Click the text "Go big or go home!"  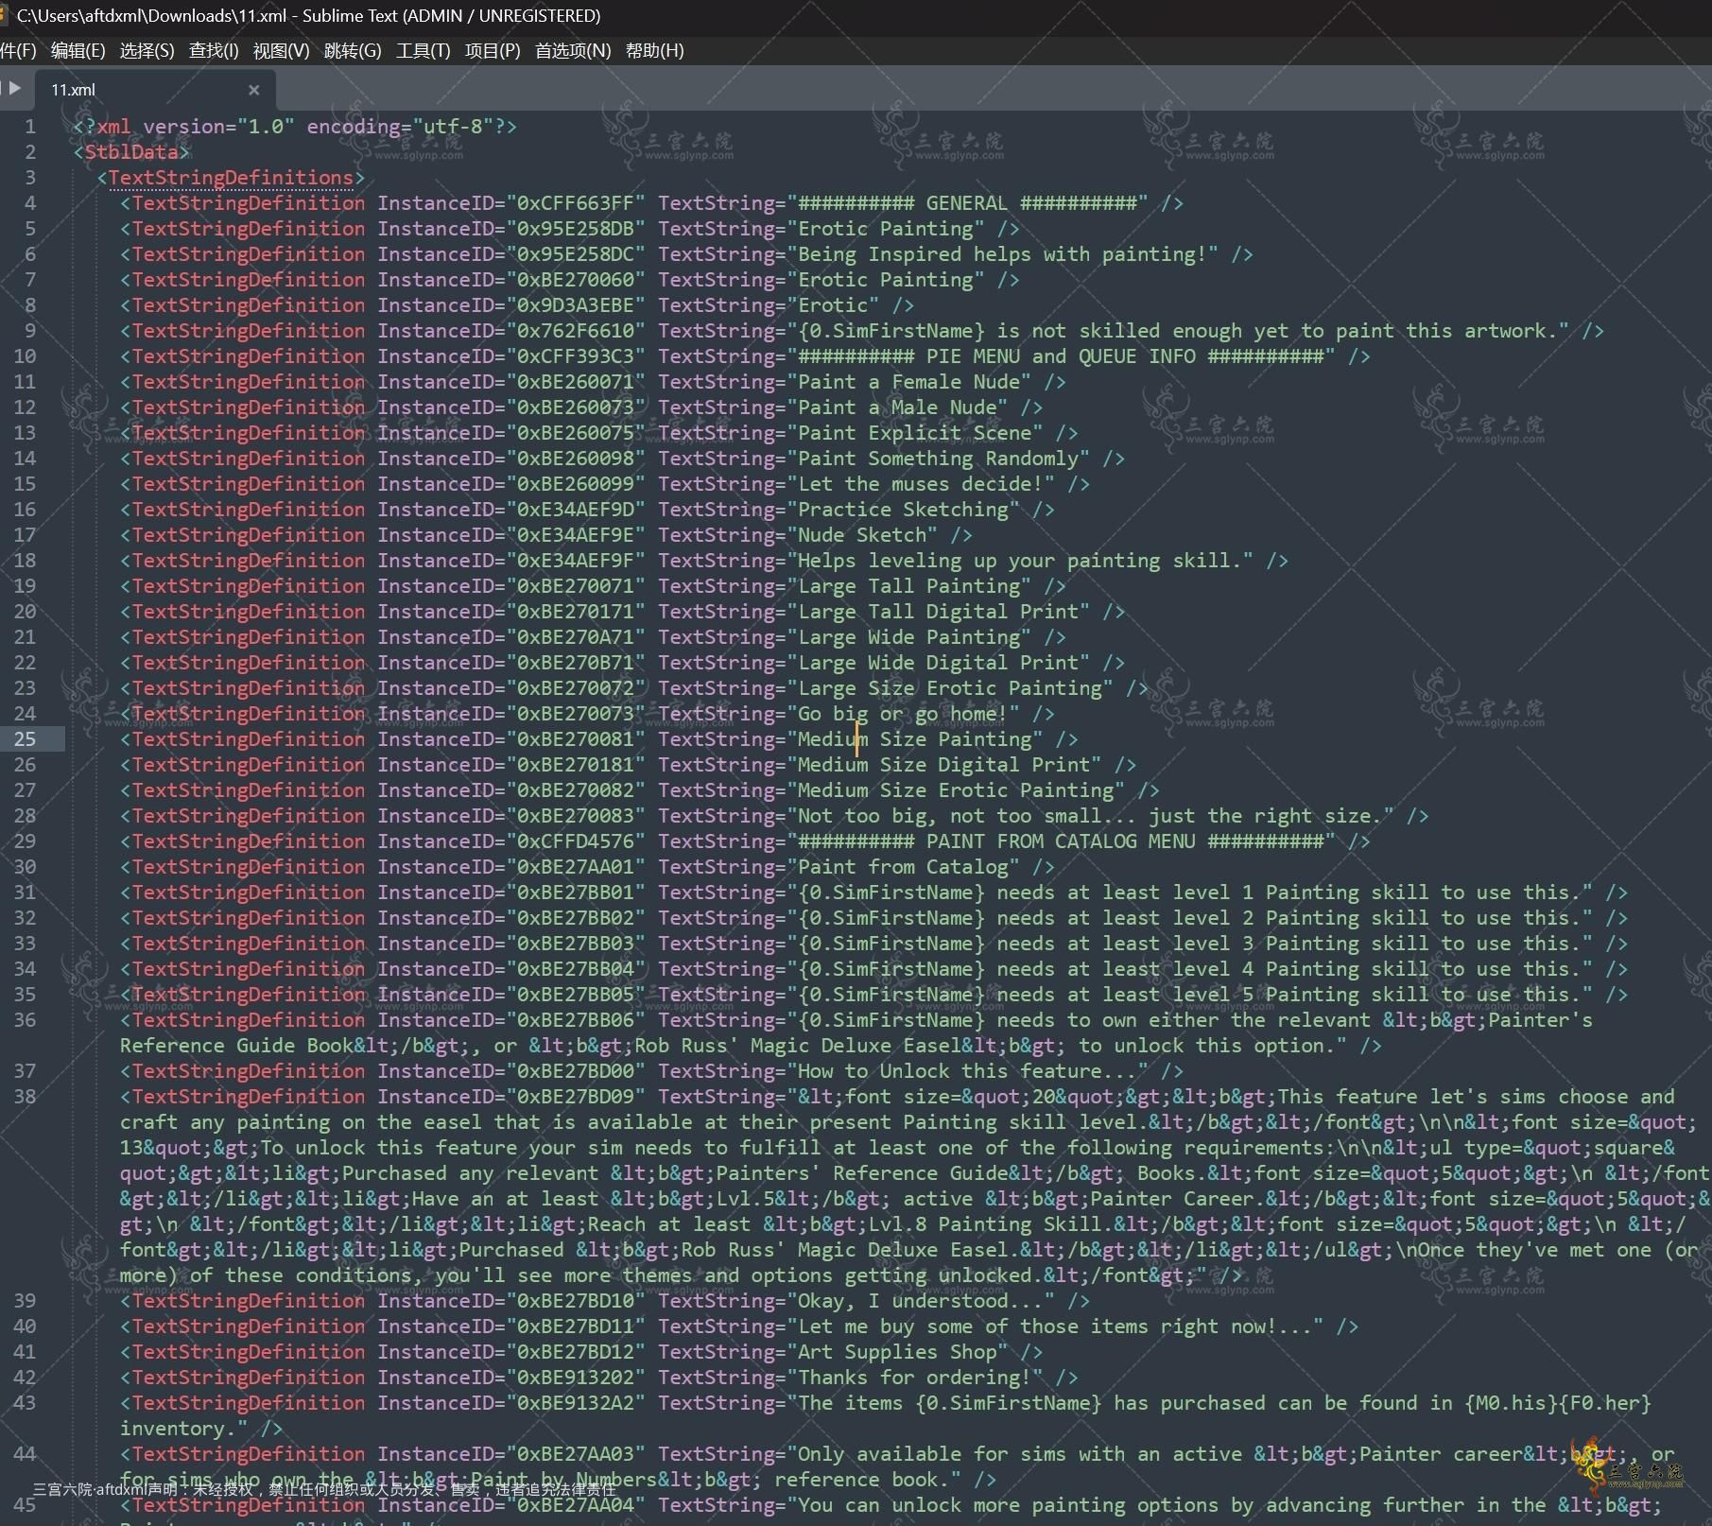coord(903,714)
